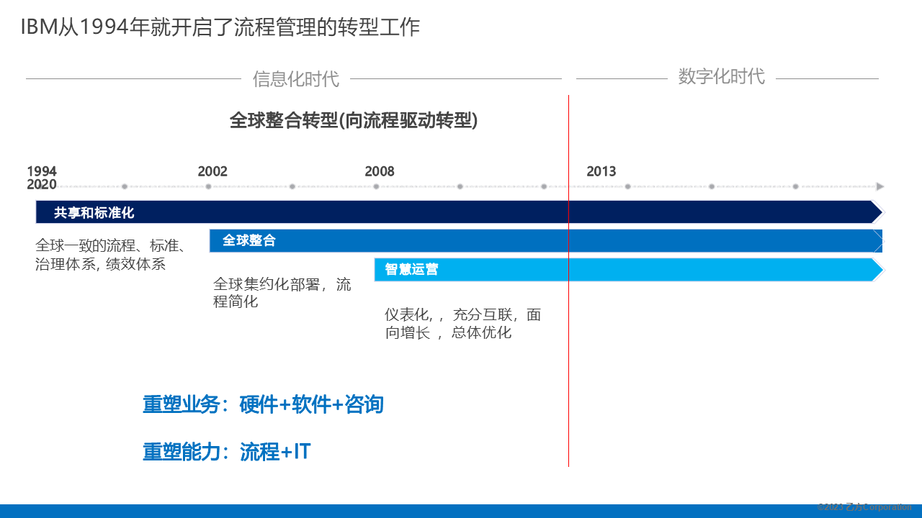Select the 共享和标准化 dark blue arrow bar
This screenshot has height=518, width=922.
(x=460, y=212)
